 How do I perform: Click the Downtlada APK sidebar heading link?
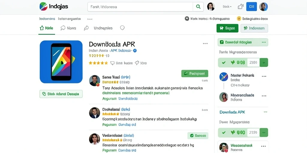[232, 112]
